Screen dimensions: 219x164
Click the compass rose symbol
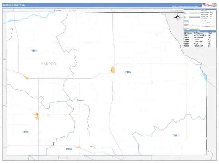coord(178,17)
